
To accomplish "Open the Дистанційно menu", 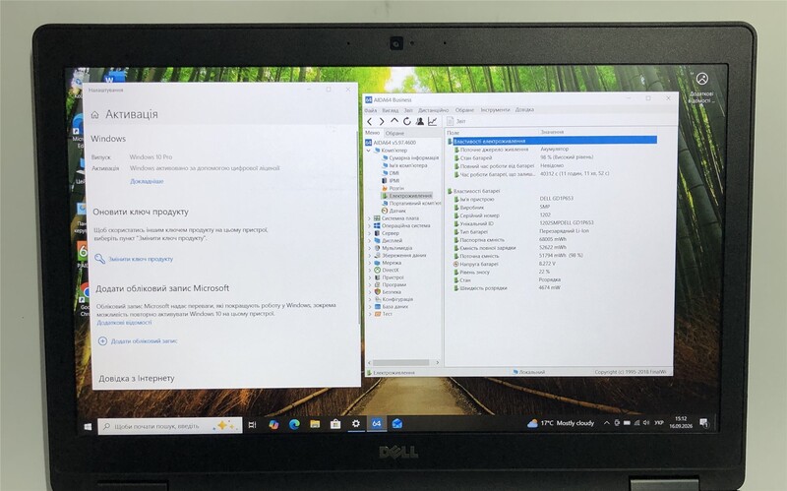I will point(434,110).
